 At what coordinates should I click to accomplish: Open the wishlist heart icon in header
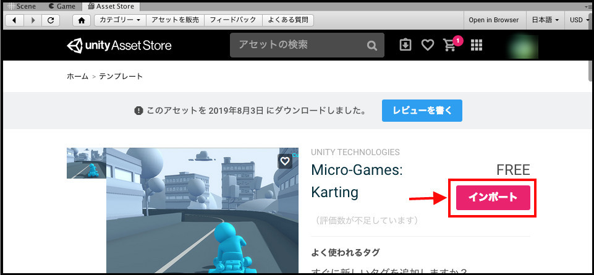point(428,46)
